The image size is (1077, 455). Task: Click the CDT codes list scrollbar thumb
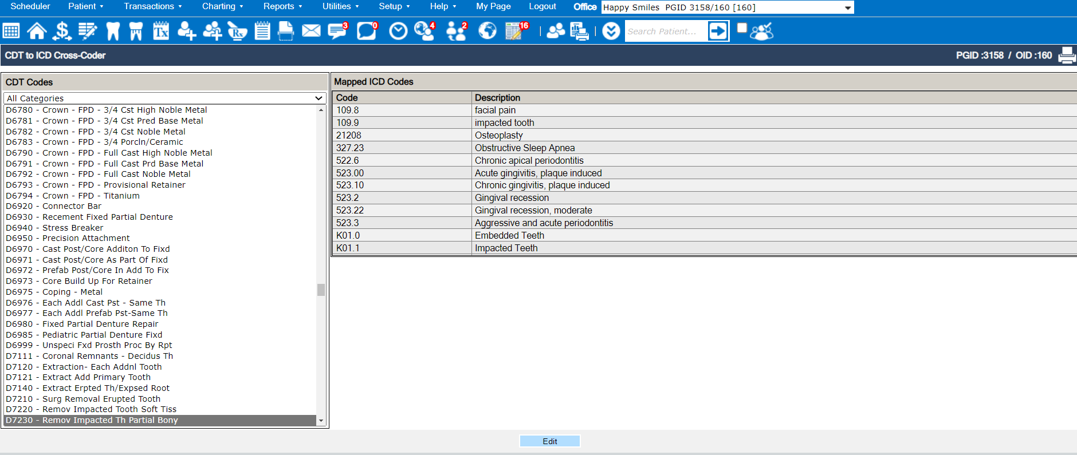(x=321, y=290)
